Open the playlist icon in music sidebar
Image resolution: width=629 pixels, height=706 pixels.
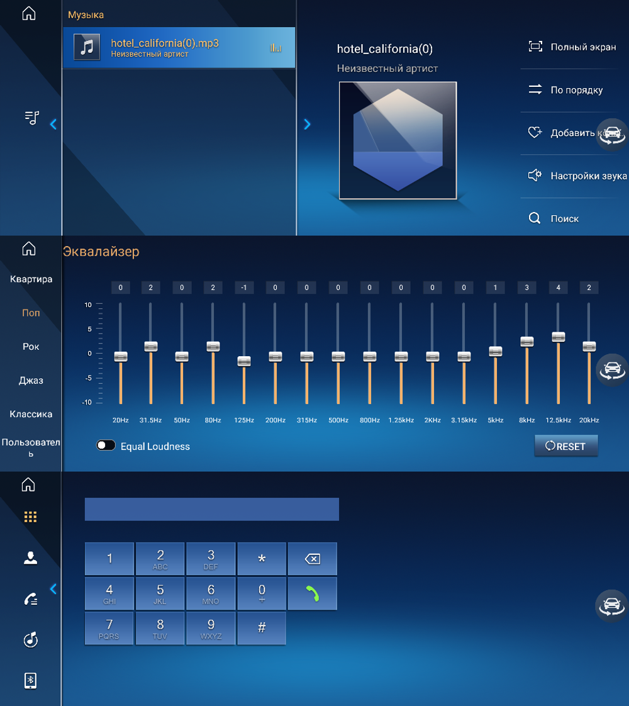(31, 118)
